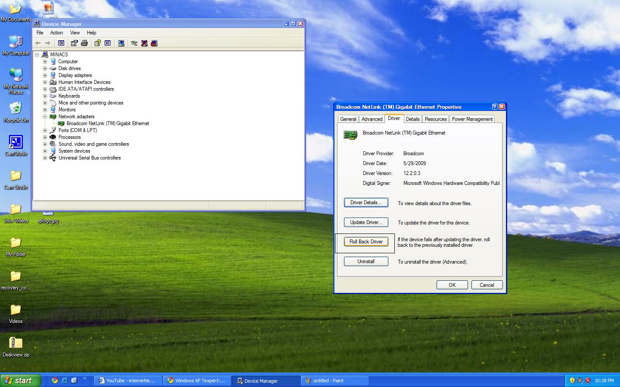Collapse the Network adapters node
Screen dimensions: 620x387
pyautogui.click(x=45, y=117)
